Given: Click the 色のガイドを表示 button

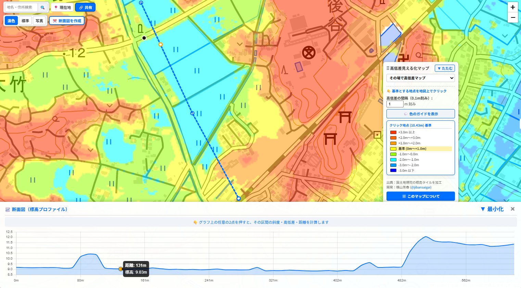Looking at the screenshot, I should click(420, 114).
